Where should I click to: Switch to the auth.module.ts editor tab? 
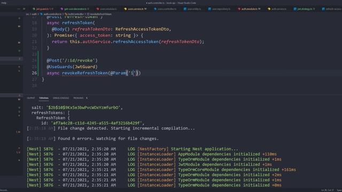pos(249,9)
